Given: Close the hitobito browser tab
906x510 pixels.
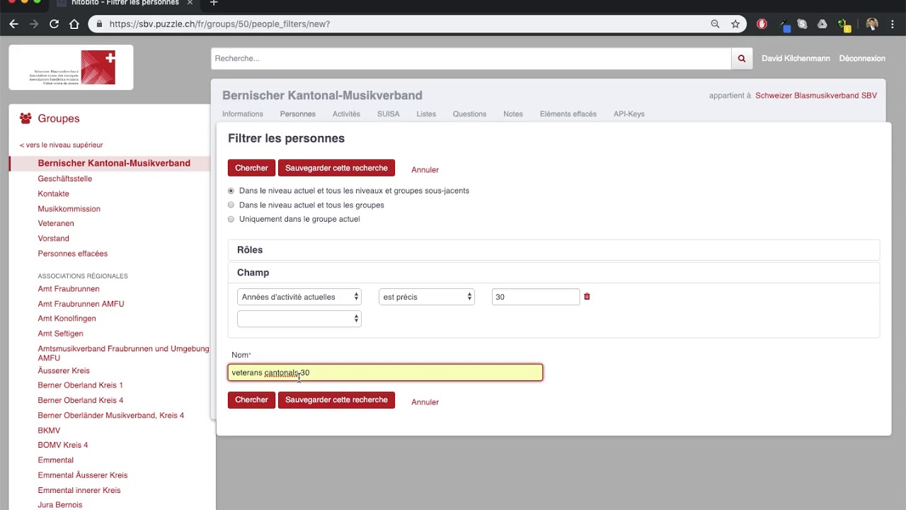Looking at the screenshot, I should tap(190, 3).
